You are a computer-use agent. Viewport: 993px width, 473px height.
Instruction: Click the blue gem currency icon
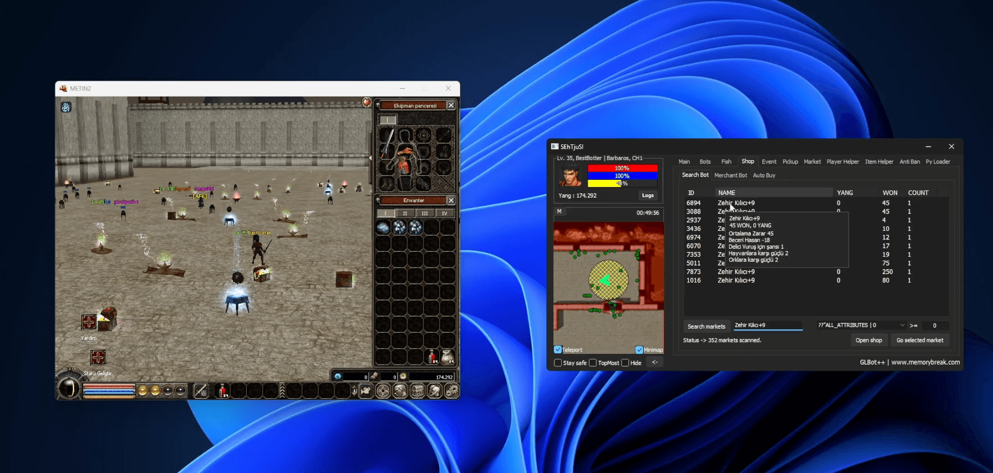coord(338,376)
